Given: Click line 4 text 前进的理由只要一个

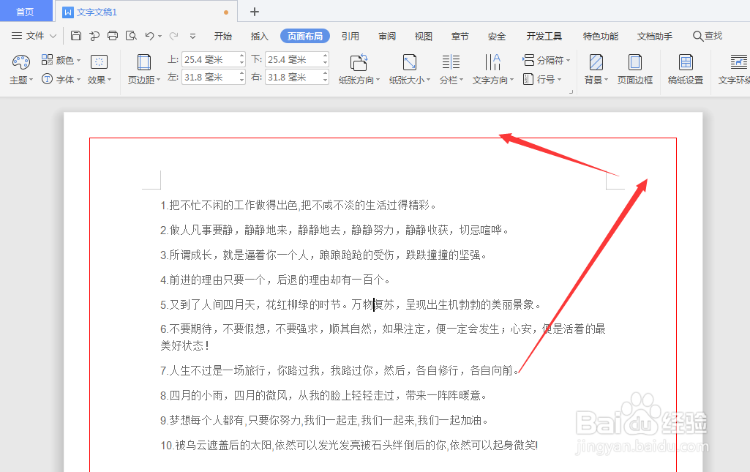Looking at the screenshot, I should [x=217, y=280].
